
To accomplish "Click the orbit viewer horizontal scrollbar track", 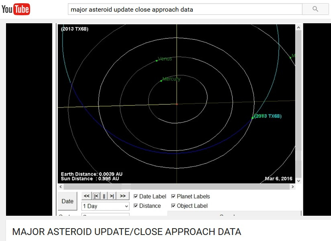I will coord(177,186).
